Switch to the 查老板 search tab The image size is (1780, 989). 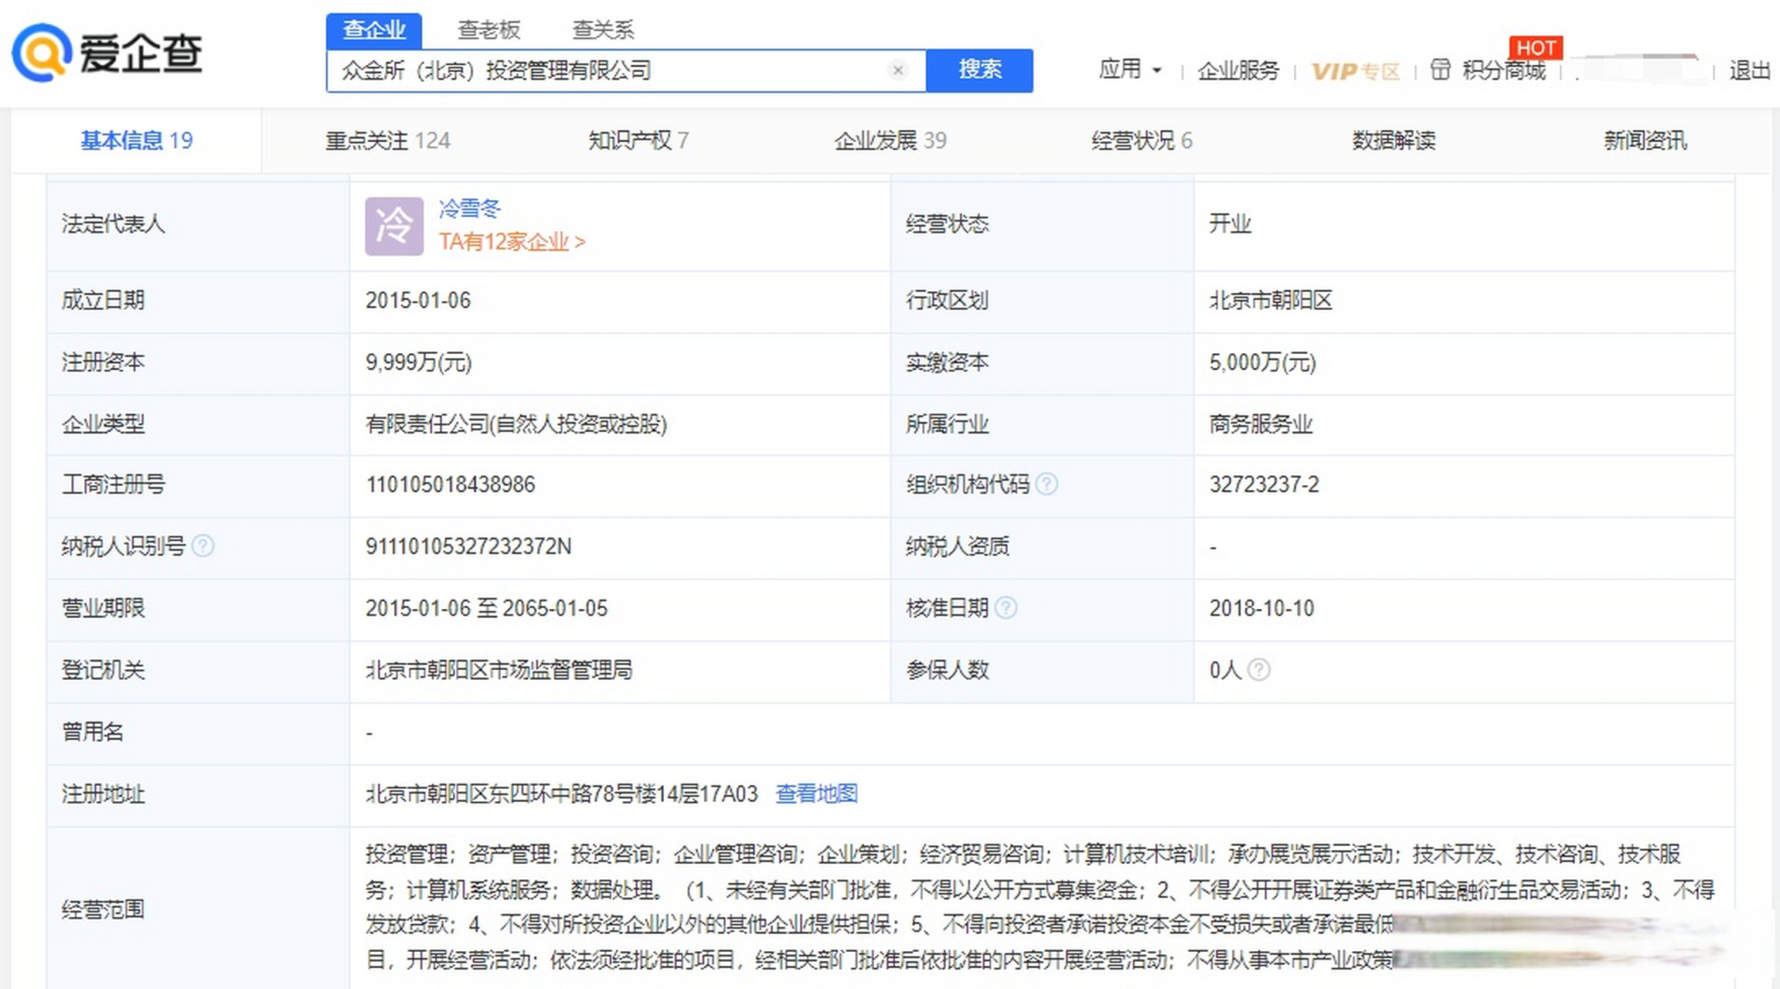coord(489,30)
